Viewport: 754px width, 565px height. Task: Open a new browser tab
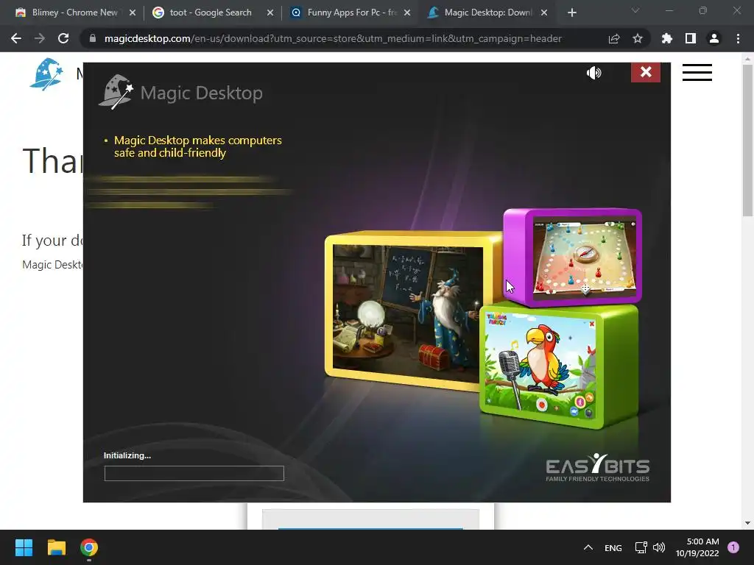[571, 13]
